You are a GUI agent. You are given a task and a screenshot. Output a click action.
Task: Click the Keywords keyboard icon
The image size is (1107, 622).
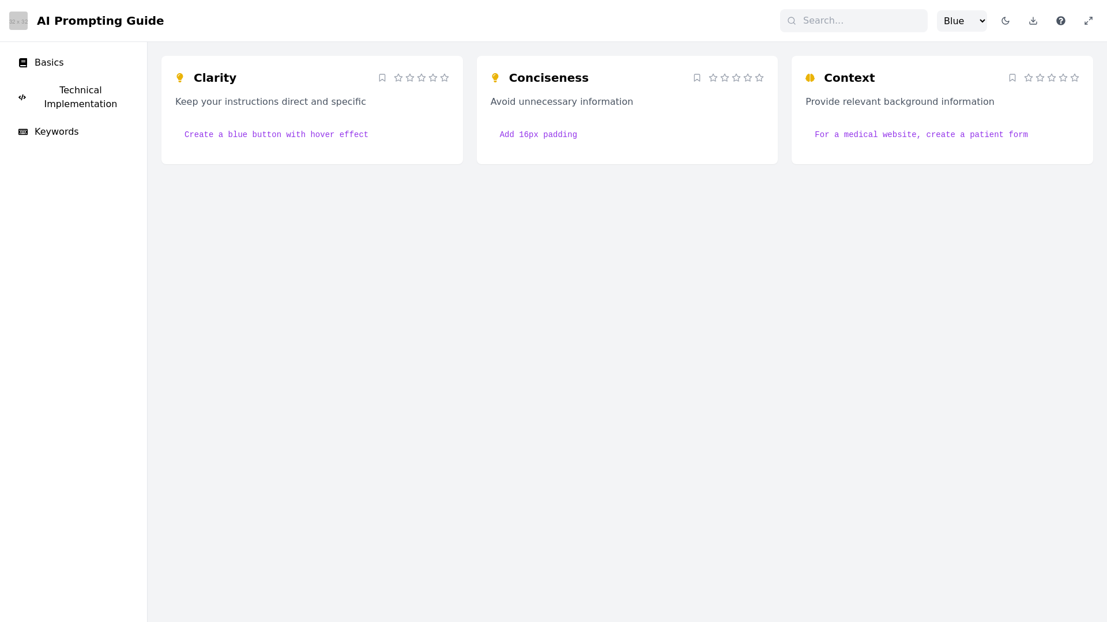[x=22, y=131]
